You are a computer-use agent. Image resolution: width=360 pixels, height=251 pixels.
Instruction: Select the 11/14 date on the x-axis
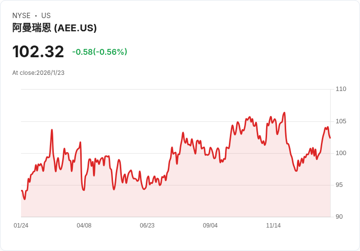273,226
